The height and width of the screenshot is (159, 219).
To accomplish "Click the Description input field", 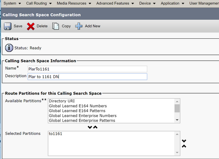I will 87,77.
